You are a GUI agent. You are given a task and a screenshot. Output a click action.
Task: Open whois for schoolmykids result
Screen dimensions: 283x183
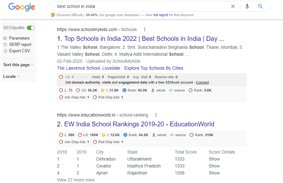[x=160, y=90]
